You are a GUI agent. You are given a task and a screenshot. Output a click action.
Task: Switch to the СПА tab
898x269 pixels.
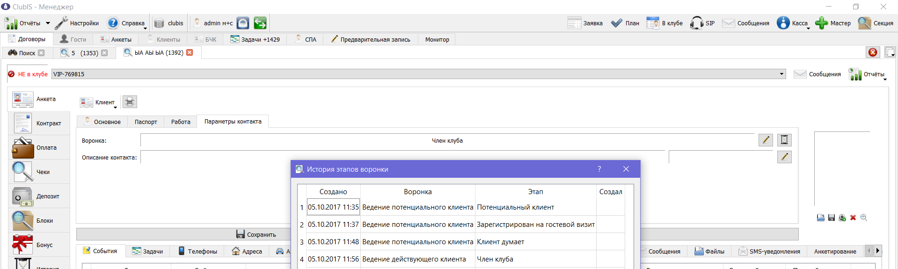point(306,39)
